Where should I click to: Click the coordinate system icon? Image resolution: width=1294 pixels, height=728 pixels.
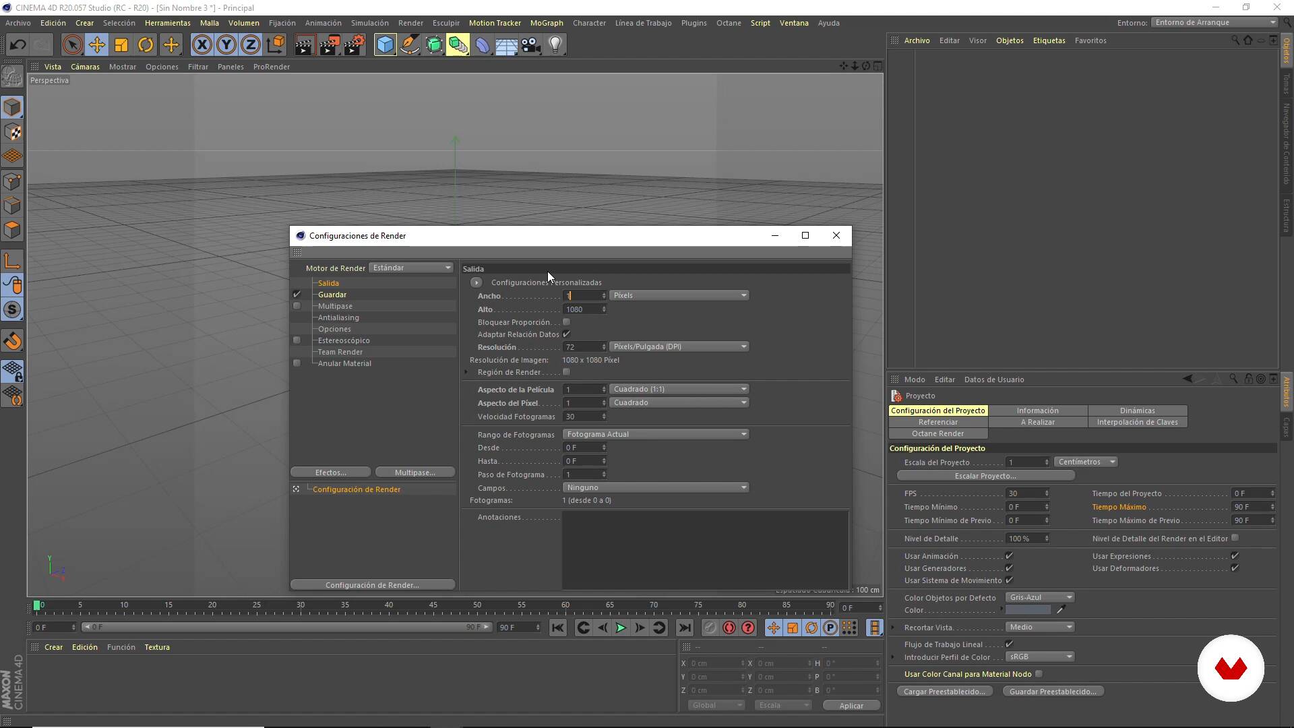pos(275,45)
